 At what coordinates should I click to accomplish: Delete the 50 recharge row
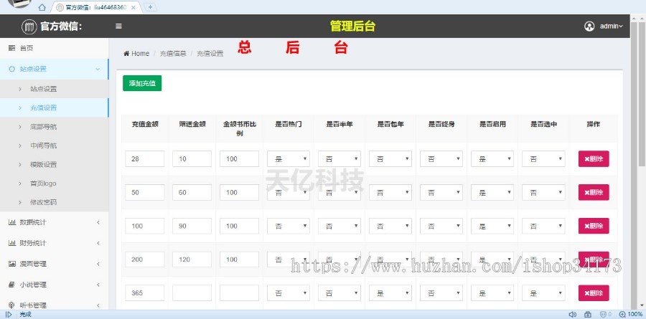pyautogui.click(x=594, y=192)
